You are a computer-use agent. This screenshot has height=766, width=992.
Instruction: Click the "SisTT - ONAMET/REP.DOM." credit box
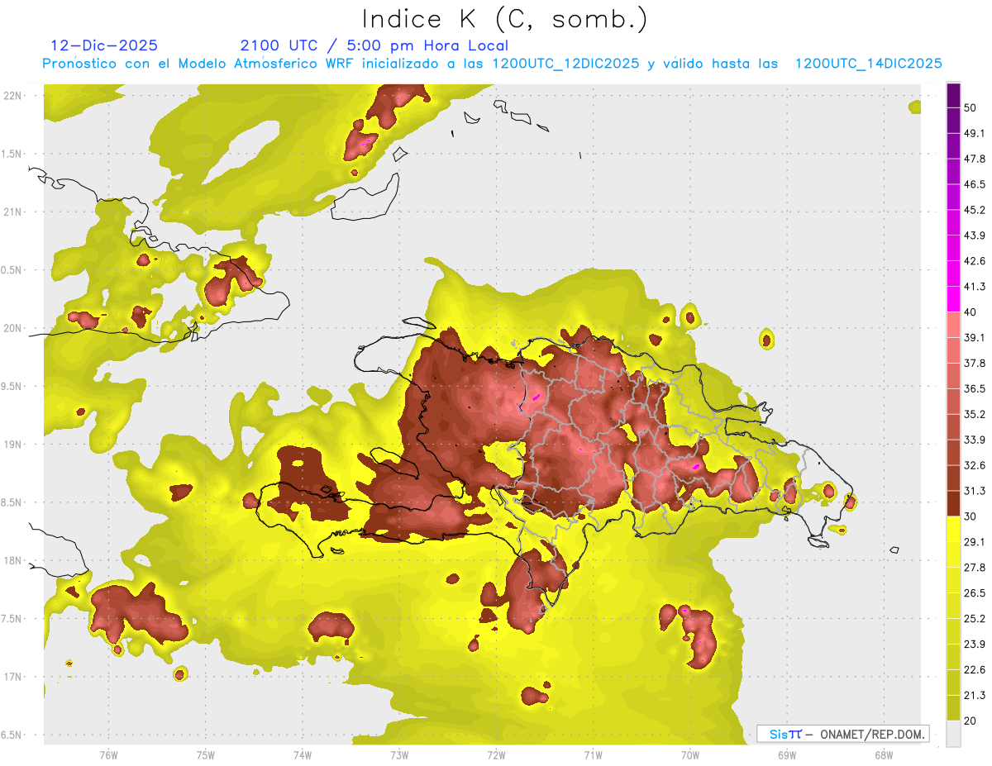842,734
